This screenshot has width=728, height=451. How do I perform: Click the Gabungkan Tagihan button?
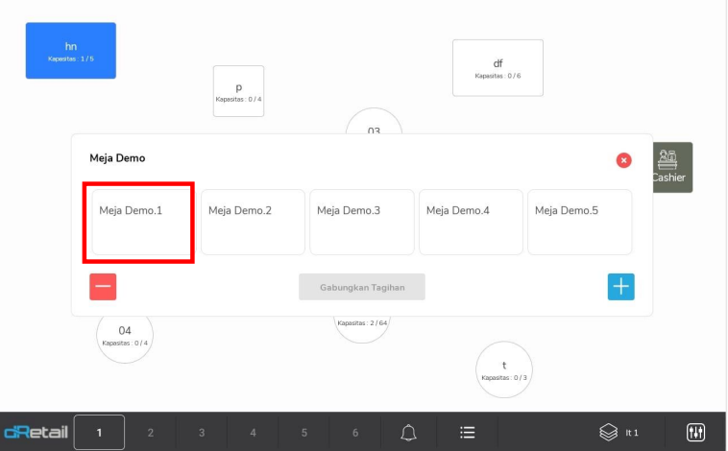pos(361,287)
